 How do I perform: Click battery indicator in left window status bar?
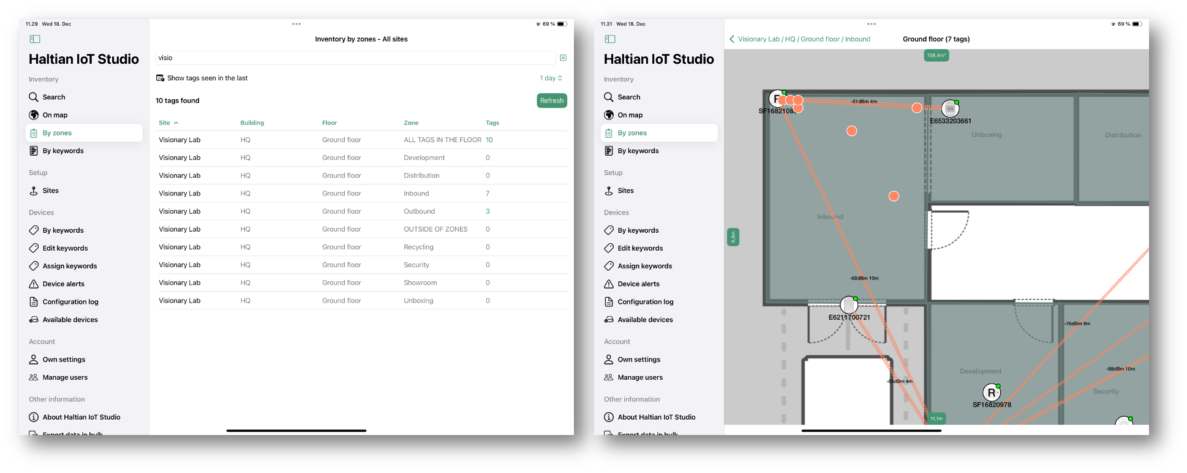pos(562,24)
